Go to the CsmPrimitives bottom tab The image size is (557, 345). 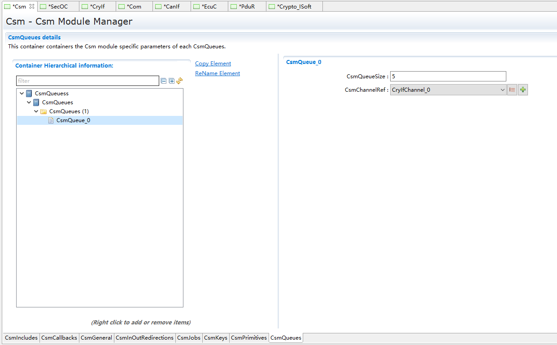click(249, 338)
